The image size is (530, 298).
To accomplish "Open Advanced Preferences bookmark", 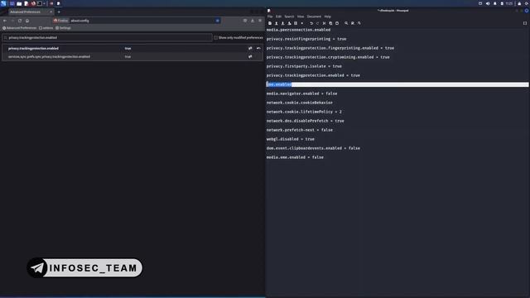I will pyautogui.click(x=20, y=28).
